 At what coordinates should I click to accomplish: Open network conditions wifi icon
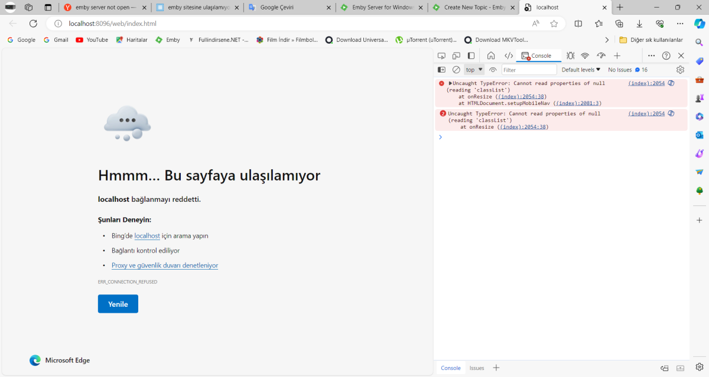585,55
